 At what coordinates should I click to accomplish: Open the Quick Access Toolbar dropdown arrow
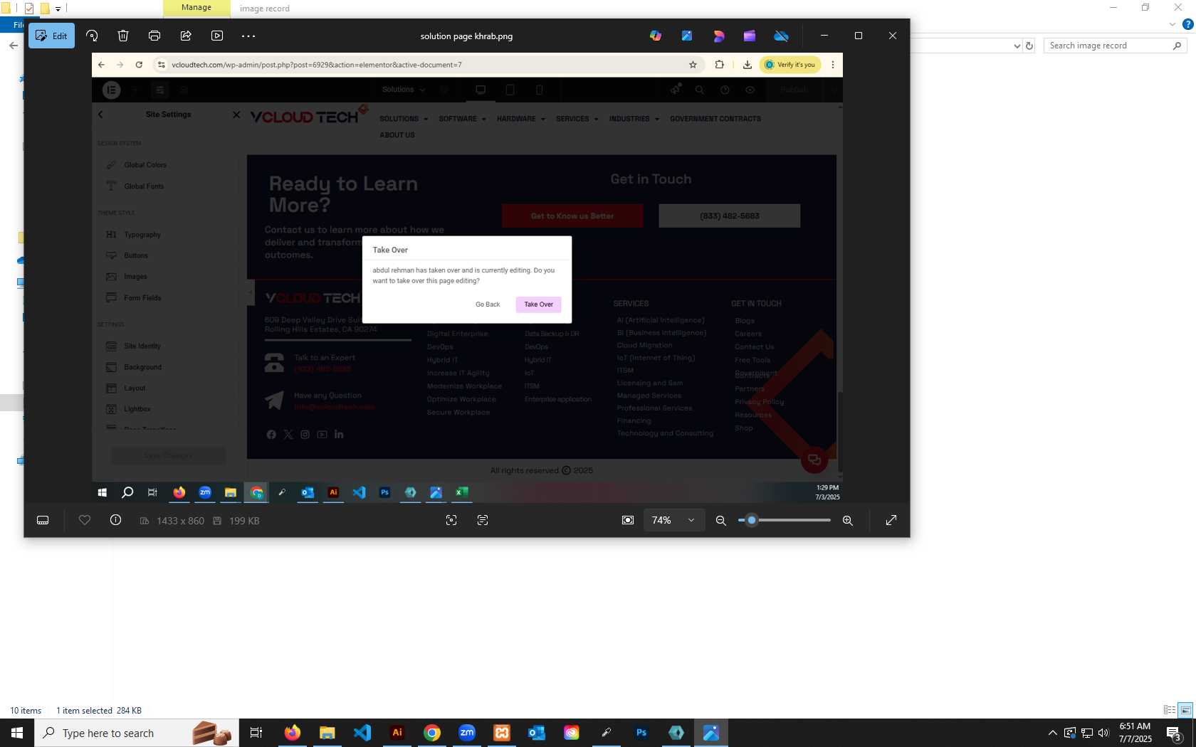point(58,9)
